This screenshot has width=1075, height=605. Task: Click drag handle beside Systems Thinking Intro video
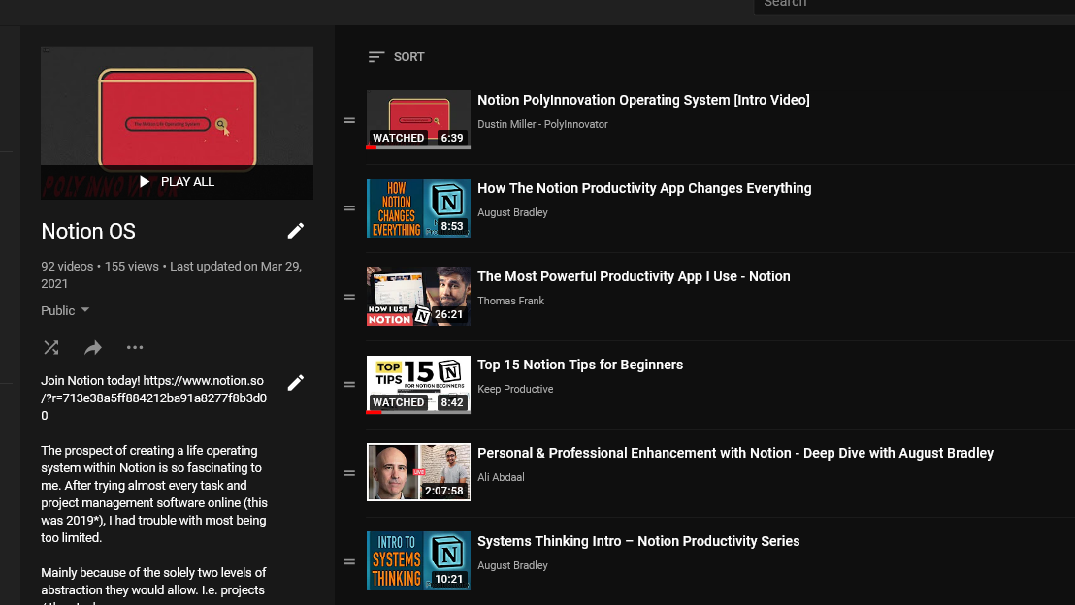349,561
